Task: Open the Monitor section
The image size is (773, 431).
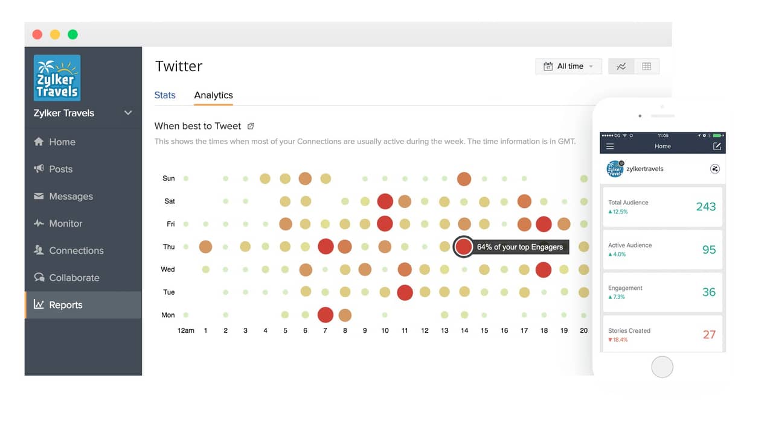Action: (65, 223)
